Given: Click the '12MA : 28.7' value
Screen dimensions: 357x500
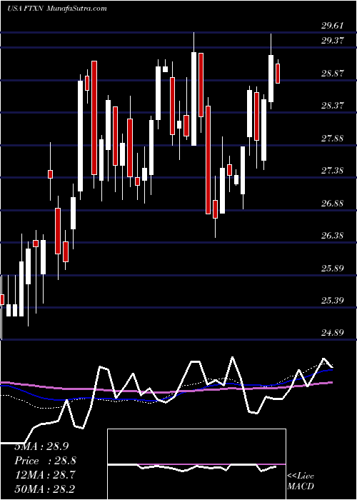Looking at the screenshot, I should (46, 475).
